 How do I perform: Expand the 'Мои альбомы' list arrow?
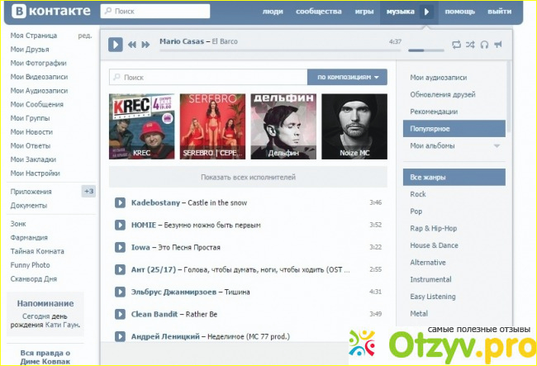click(497, 146)
